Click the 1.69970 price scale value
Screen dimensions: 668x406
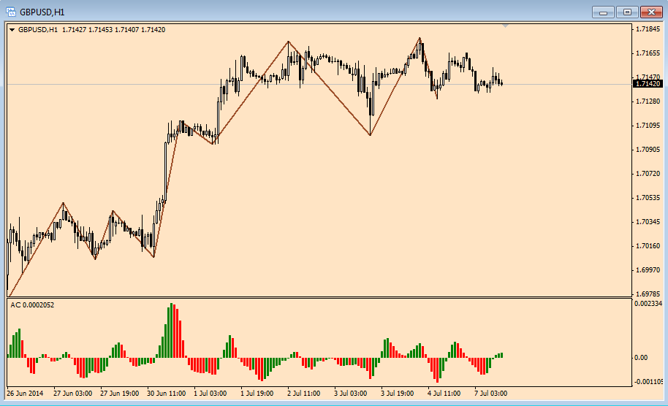[x=648, y=270]
